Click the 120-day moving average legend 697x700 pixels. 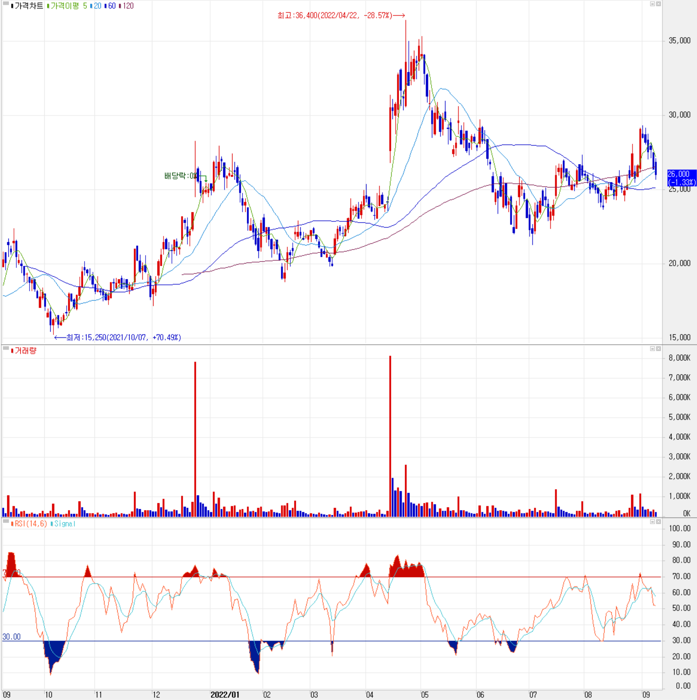coord(128,6)
